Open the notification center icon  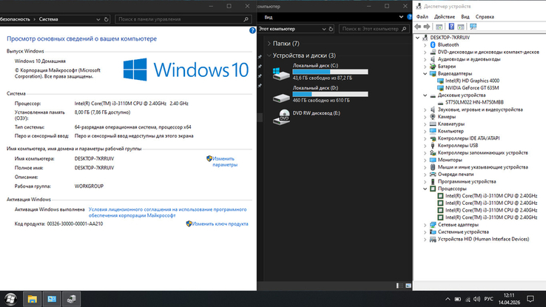pyautogui.click(x=530, y=299)
